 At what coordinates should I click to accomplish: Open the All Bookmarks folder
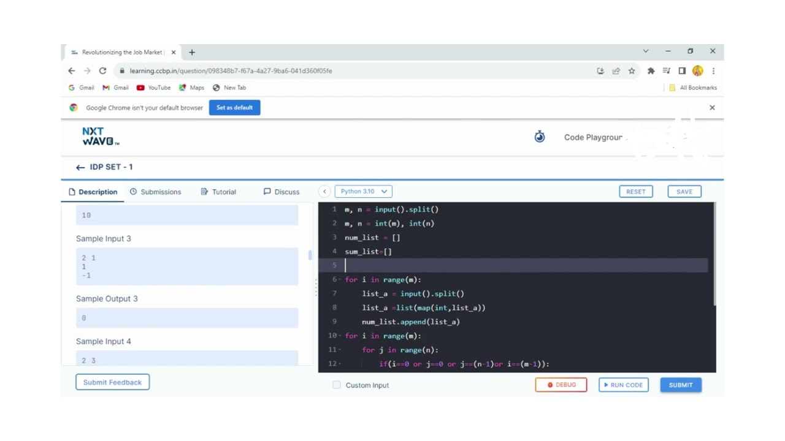[x=692, y=88]
